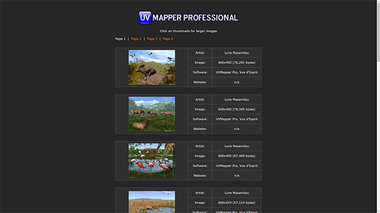Image resolution: width=380 pixels, height=213 pixels.
Task: Open the deer herd thumbnail image
Action: [x=152, y=114]
